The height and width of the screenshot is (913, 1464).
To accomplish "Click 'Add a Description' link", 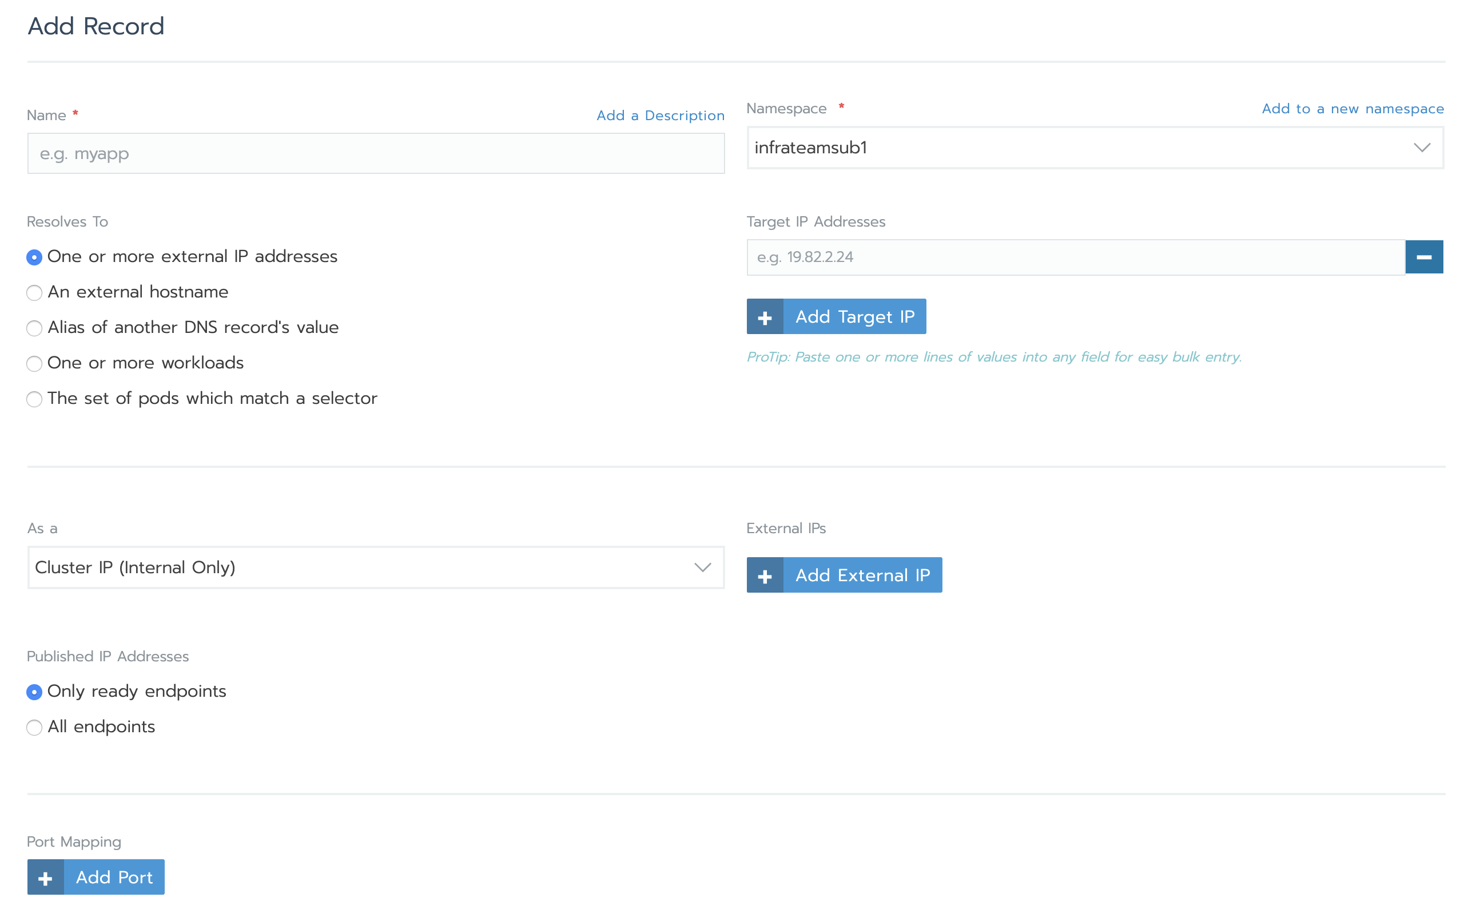I will [x=660, y=116].
